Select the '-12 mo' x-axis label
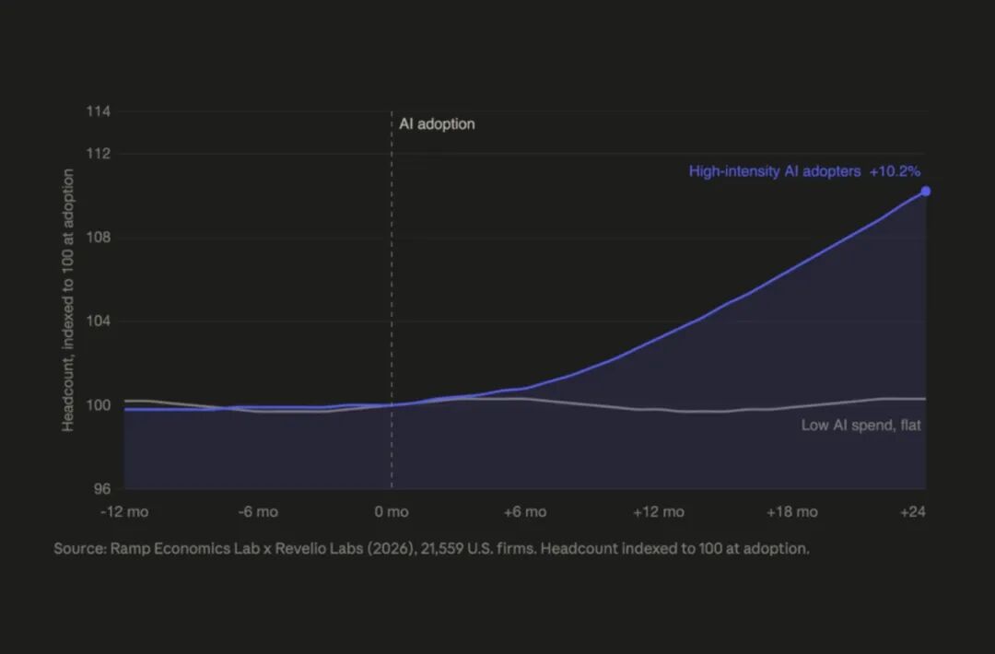Screen dimensions: 995x654 pos(124,512)
